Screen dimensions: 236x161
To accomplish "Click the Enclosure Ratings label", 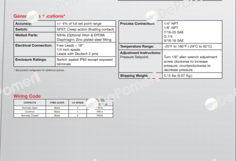I will 31,60.
